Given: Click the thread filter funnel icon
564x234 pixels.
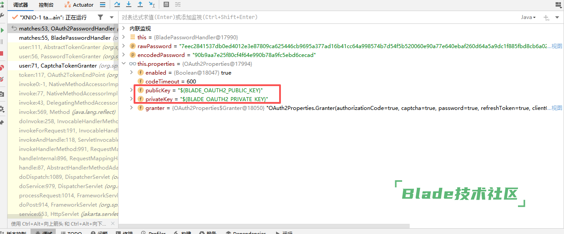Looking at the screenshot, I should (100, 17).
